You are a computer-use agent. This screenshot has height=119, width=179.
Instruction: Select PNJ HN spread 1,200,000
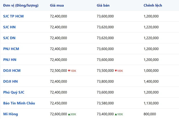point(151,60)
